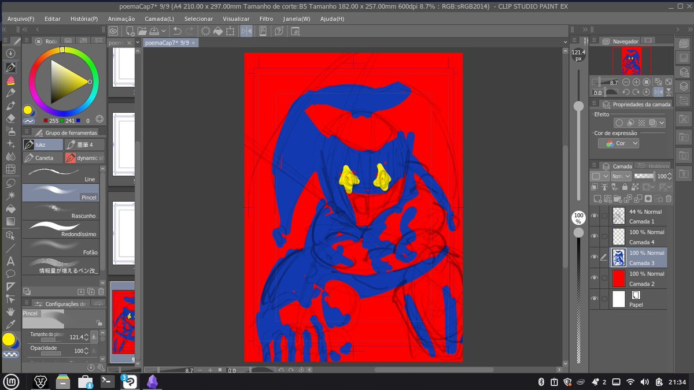
Task: Open the save options dropdown arrow
Action: pos(164,31)
